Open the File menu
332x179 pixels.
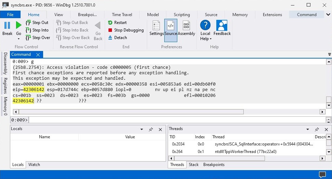pyautogui.click(x=10, y=15)
